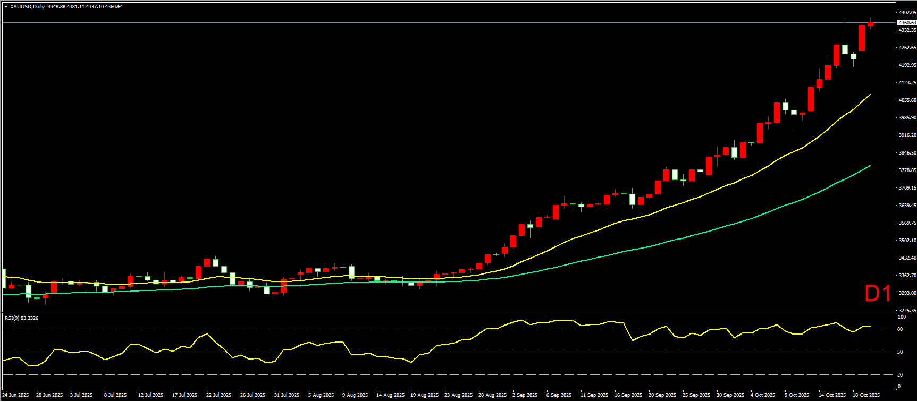917x402 pixels.
Task: Click the XAUUSD,Daily chart title
Action: [28, 7]
